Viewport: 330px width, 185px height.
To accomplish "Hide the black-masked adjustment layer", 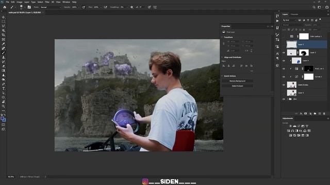I will [284, 68].
